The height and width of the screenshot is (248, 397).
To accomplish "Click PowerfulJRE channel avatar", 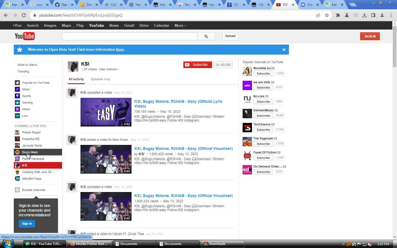I will pos(17,139).
